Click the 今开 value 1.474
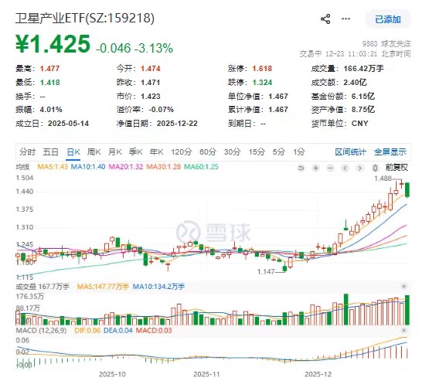Image resolution: width=429 pixels, height=381 pixels. point(151,68)
